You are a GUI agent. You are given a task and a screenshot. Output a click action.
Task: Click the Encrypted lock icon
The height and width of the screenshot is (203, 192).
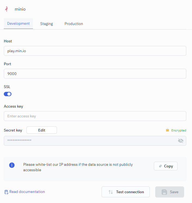point(167,130)
